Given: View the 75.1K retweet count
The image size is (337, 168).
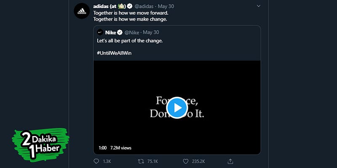Looking at the screenshot, I should (x=152, y=161).
